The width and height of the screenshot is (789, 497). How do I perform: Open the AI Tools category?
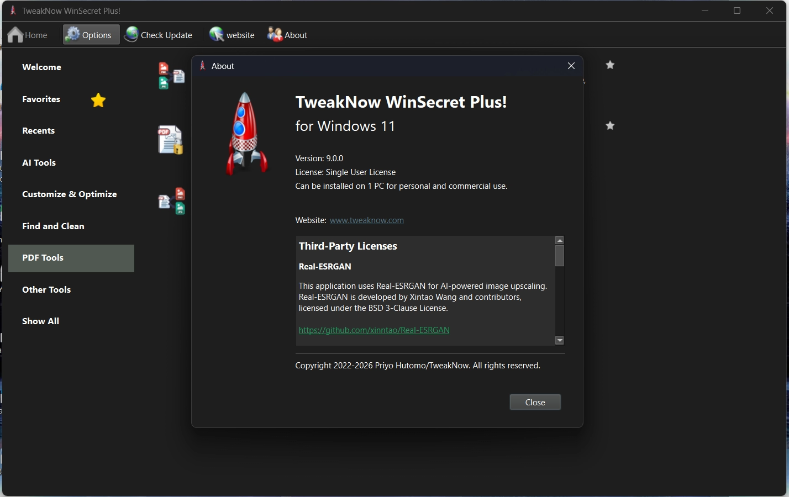[39, 163]
